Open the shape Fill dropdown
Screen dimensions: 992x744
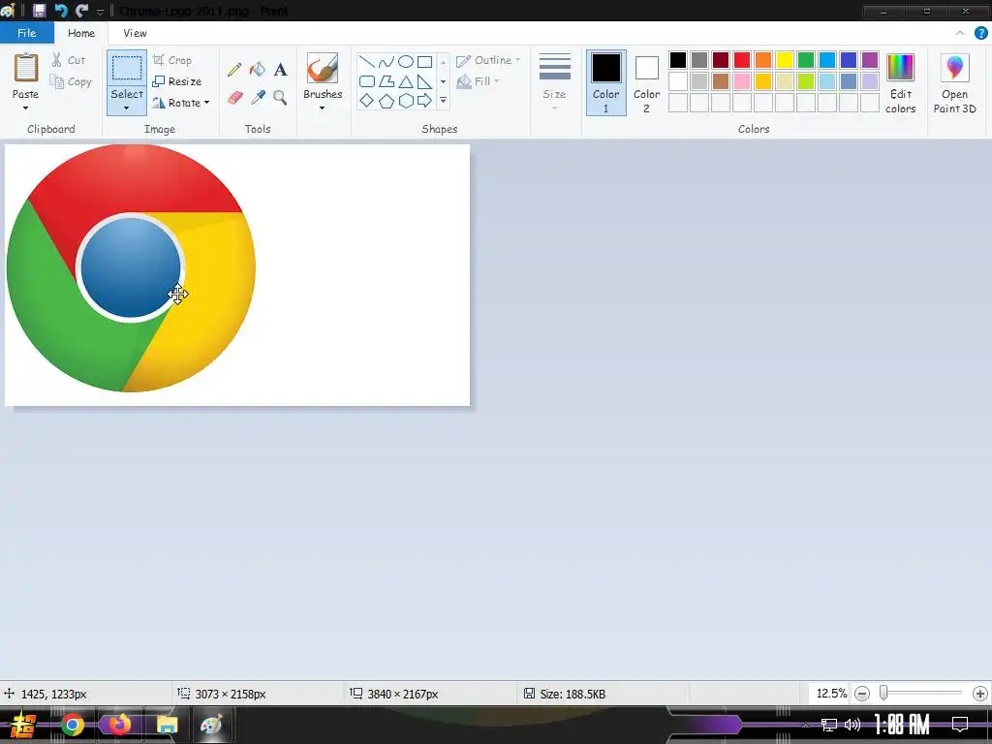coord(479,81)
